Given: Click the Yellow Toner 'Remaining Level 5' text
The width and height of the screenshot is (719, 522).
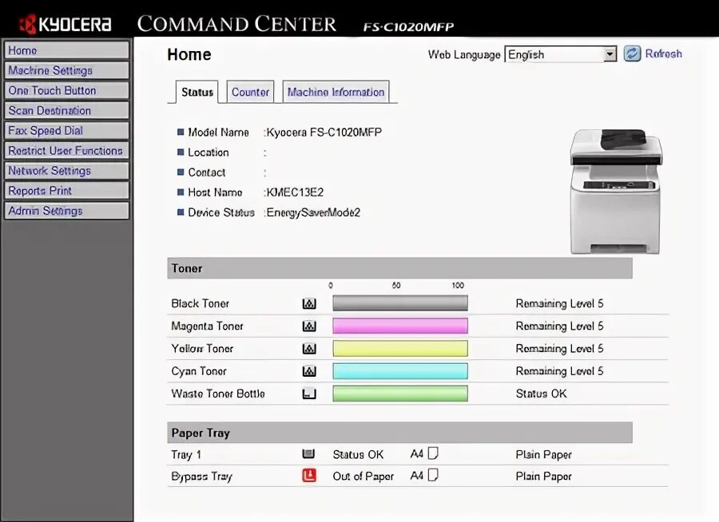Looking at the screenshot, I should 559,348.
